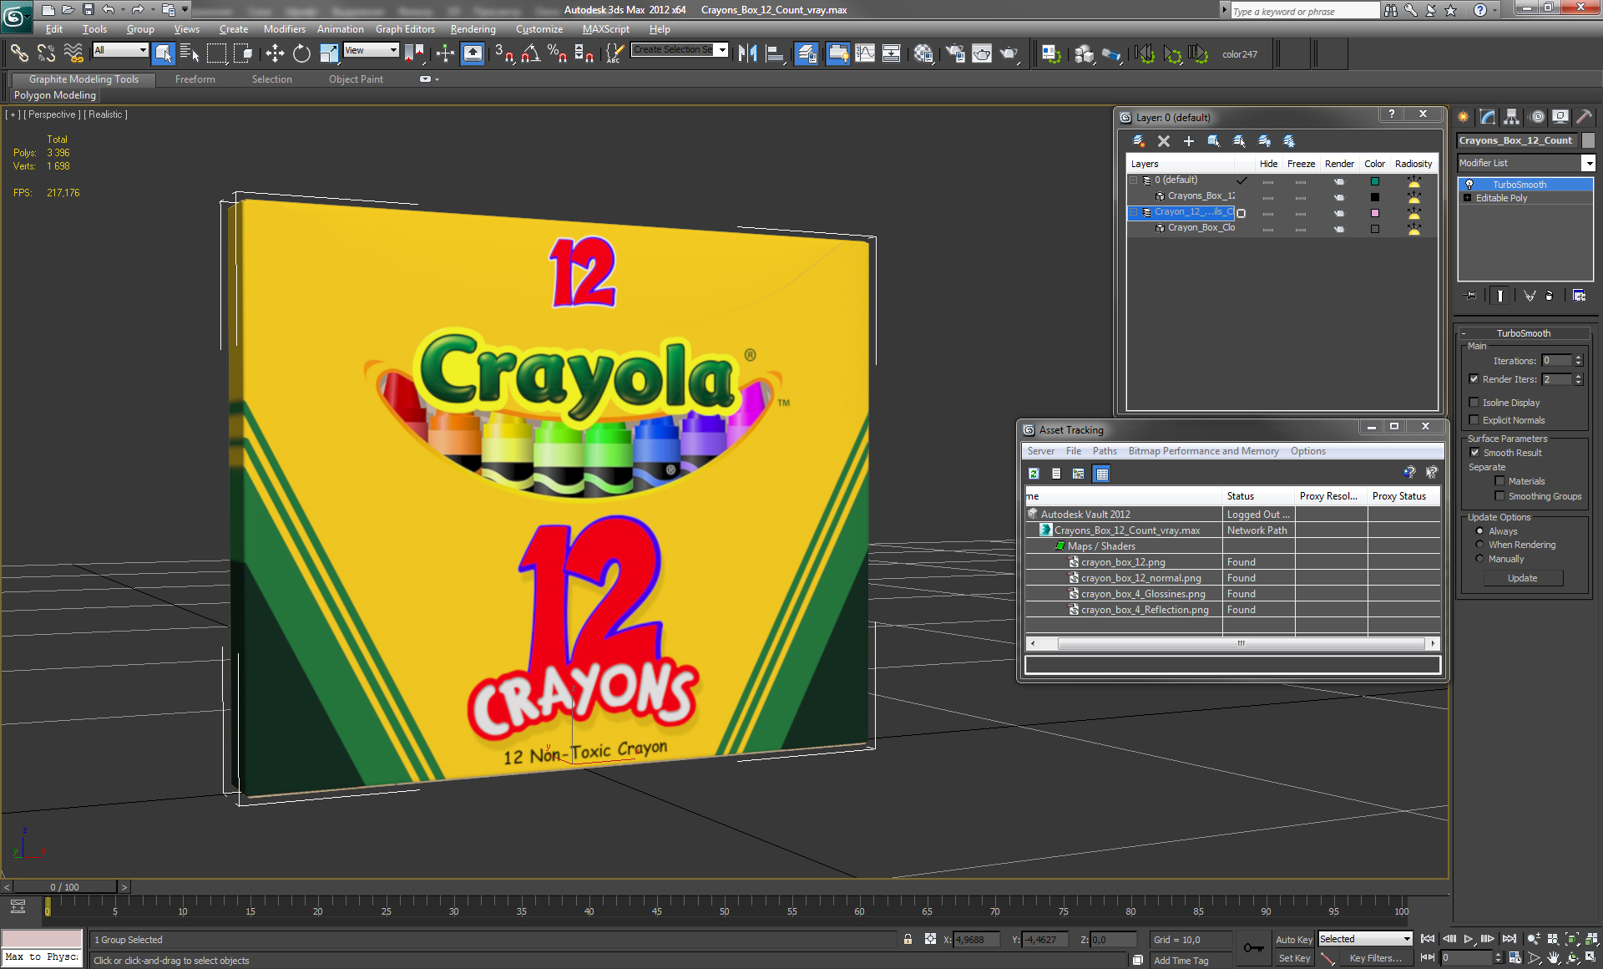Open the Modifiers menu
The image size is (1603, 969).
285,29
